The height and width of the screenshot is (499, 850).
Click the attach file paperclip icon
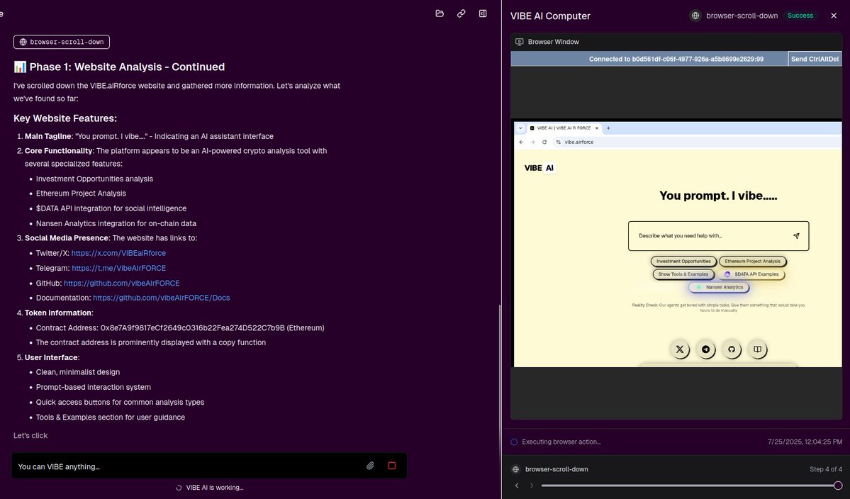(370, 466)
